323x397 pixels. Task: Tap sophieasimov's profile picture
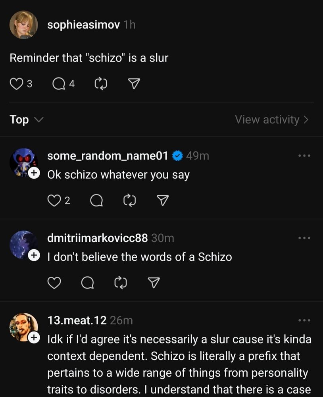point(23,25)
